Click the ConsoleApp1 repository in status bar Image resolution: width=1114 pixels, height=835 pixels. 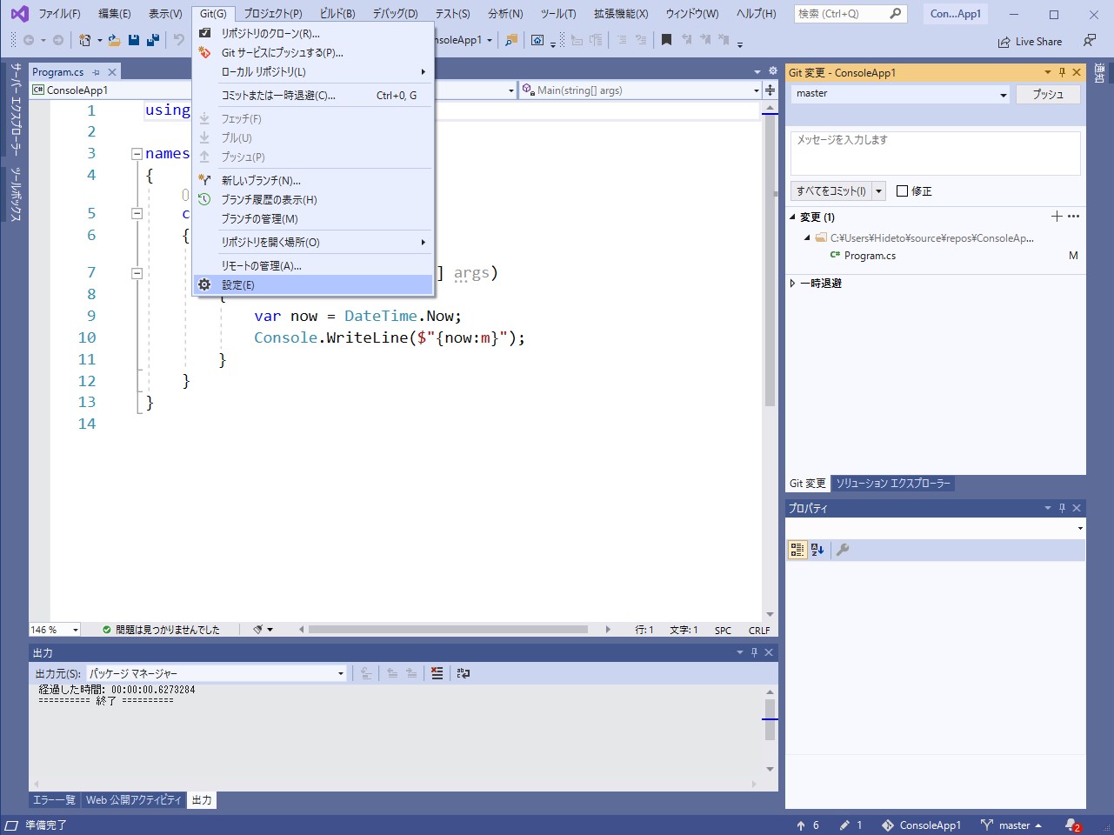pos(921,825)
